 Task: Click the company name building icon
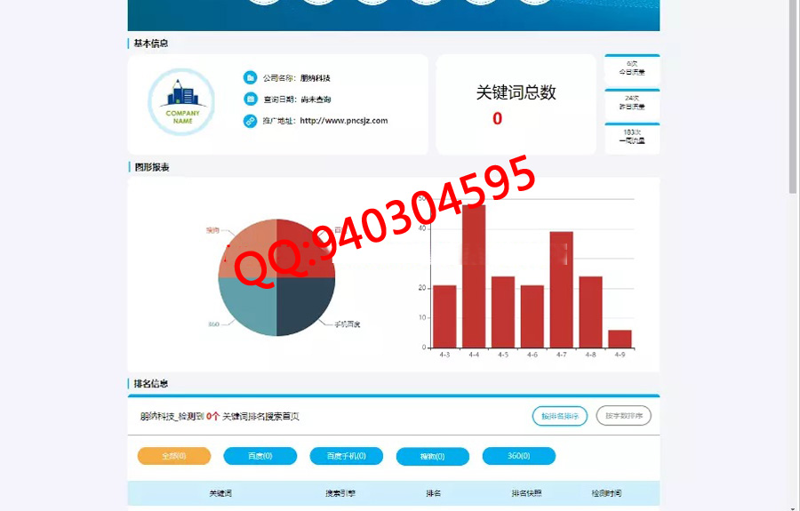[251, 78]
